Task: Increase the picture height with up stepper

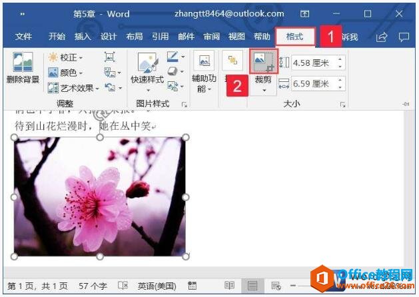Action: pos(340,59)
